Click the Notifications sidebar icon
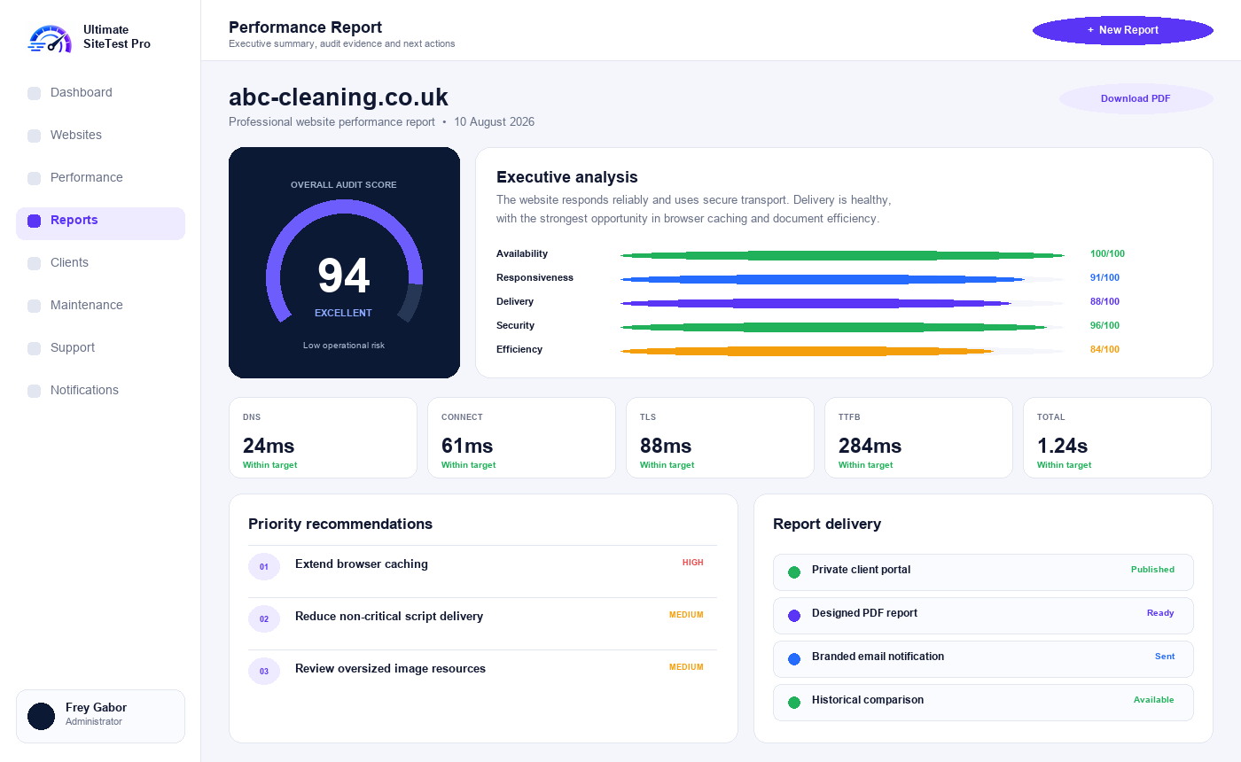The image size is (1241, 762). click(34, 391)
